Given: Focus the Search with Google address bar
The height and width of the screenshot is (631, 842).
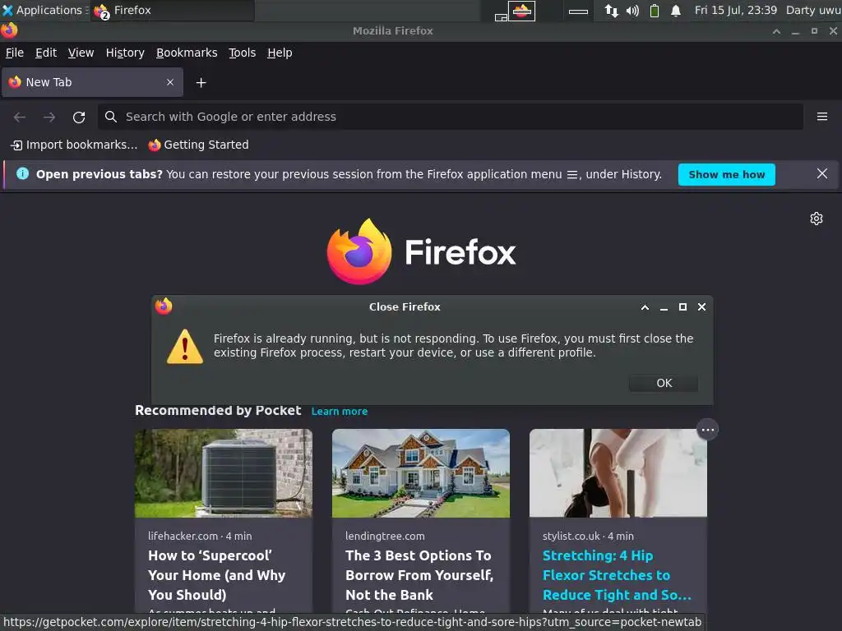Looking at the screenshot, I should click(x=450, y=117).
